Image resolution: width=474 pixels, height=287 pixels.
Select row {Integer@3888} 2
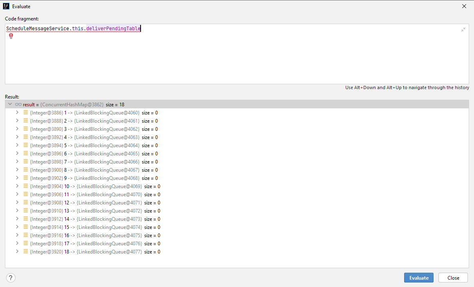coord(237,121)
